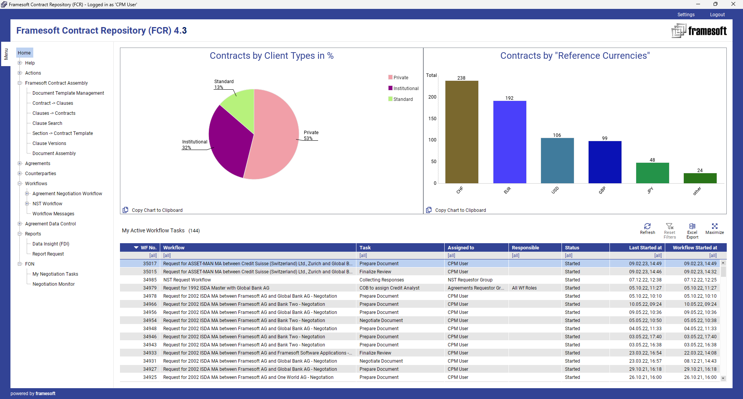
Task: Click the Standard legend color swatch
Action: (390, 99)
